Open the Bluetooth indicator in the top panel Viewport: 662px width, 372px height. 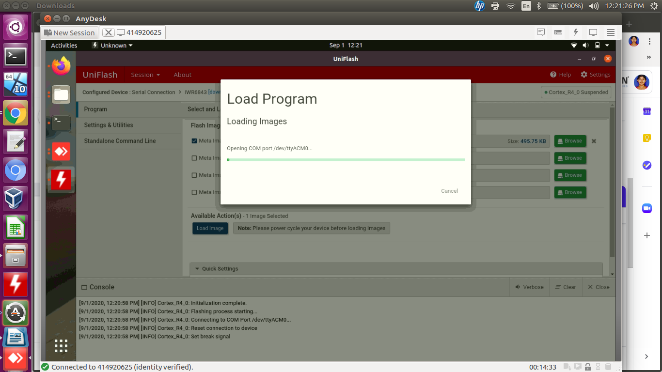[538, 6]
